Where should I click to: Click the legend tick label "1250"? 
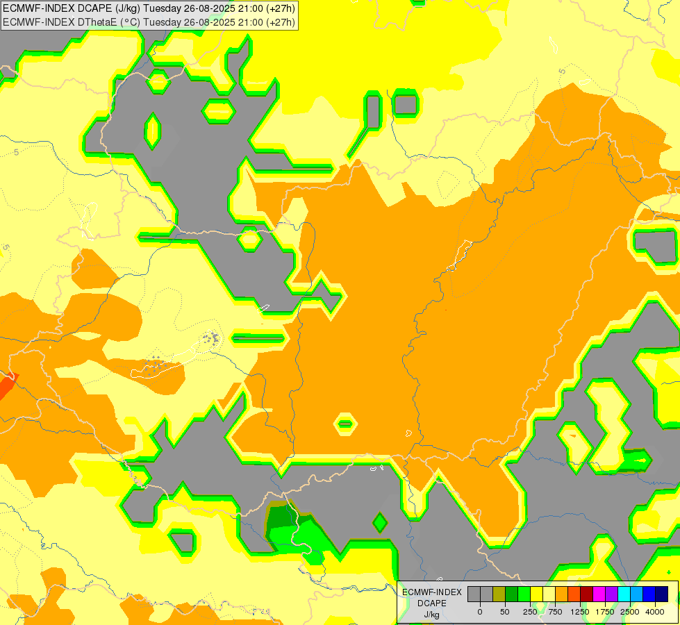click(x=580, y=612)
